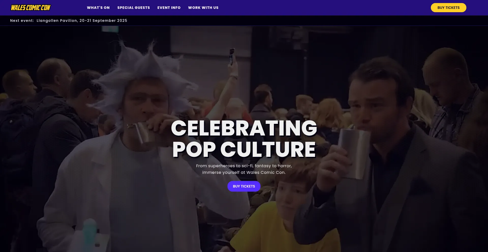Click the Wales Comic Con logo

click(x=30, y=8)
